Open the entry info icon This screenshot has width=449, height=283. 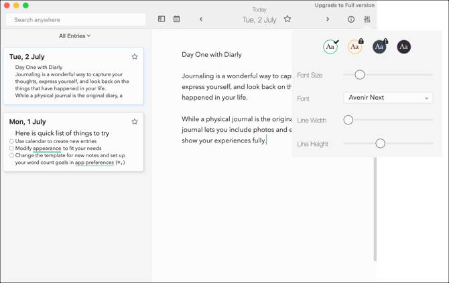351,19
